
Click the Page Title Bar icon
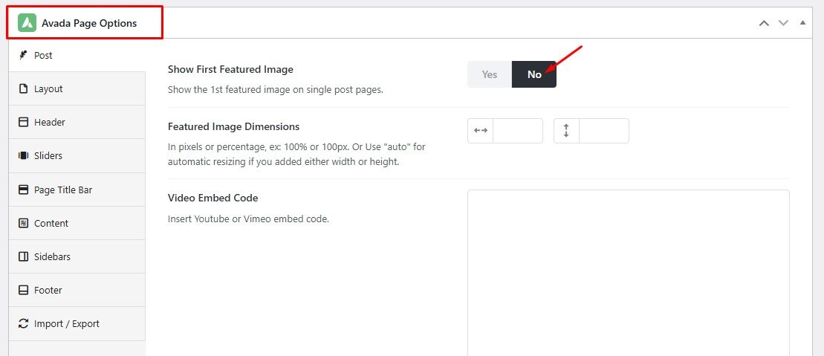pos(23,190)
